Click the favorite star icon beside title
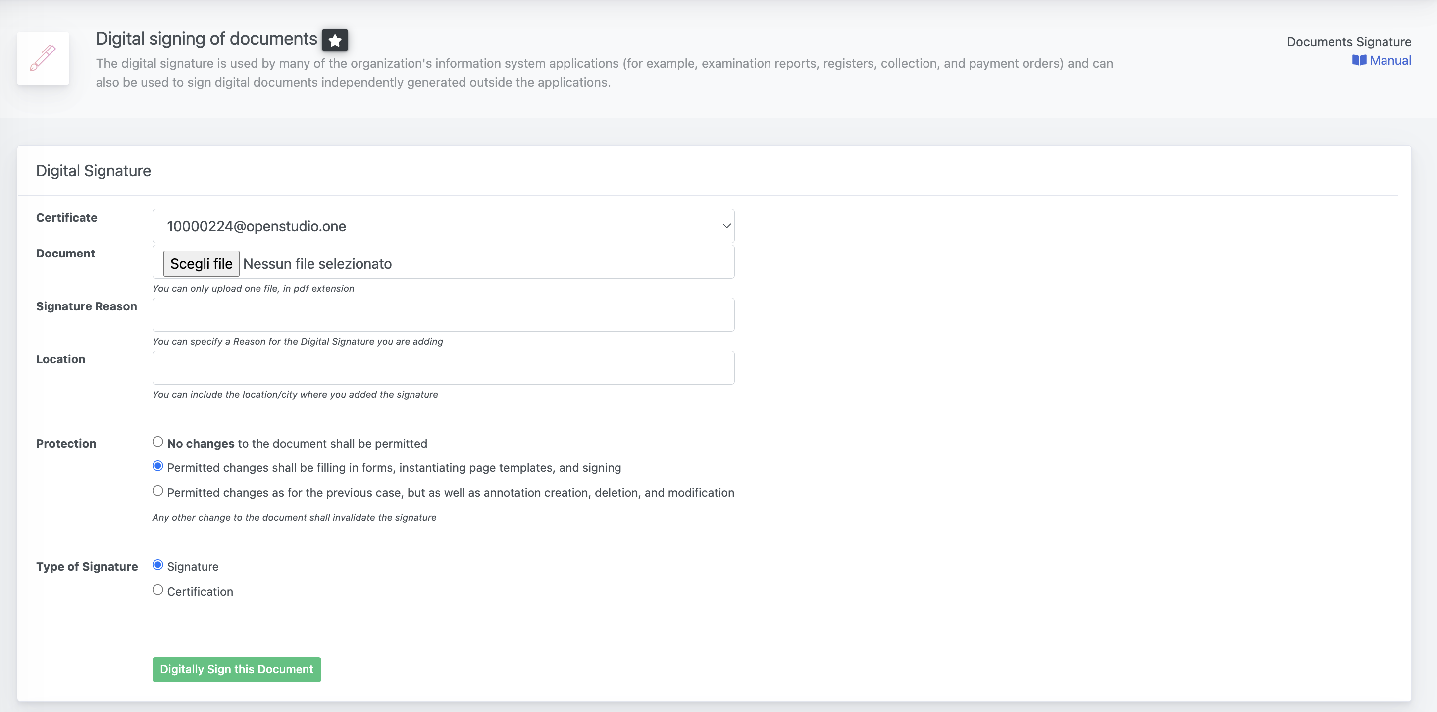This screenshot has height=712, width=1437. (x=335, y=40)
